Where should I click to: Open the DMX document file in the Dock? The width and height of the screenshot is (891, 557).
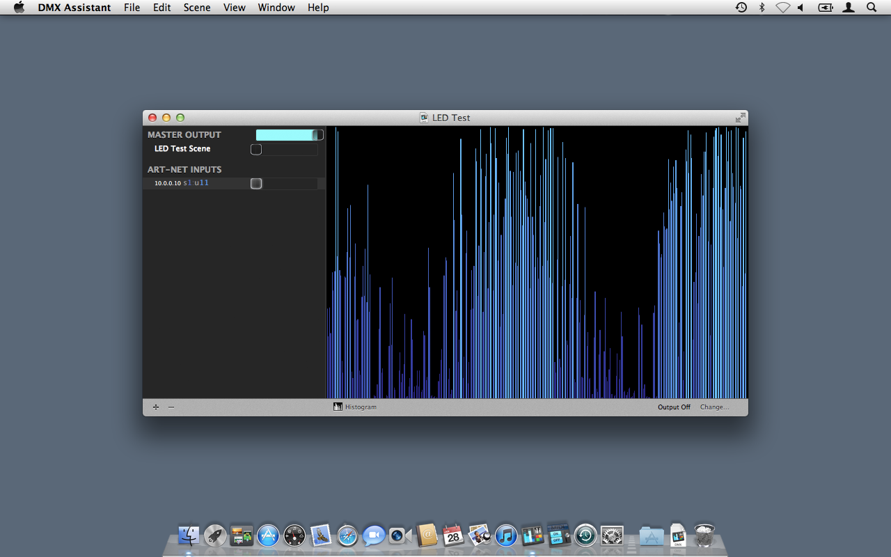tap(678, 535)
